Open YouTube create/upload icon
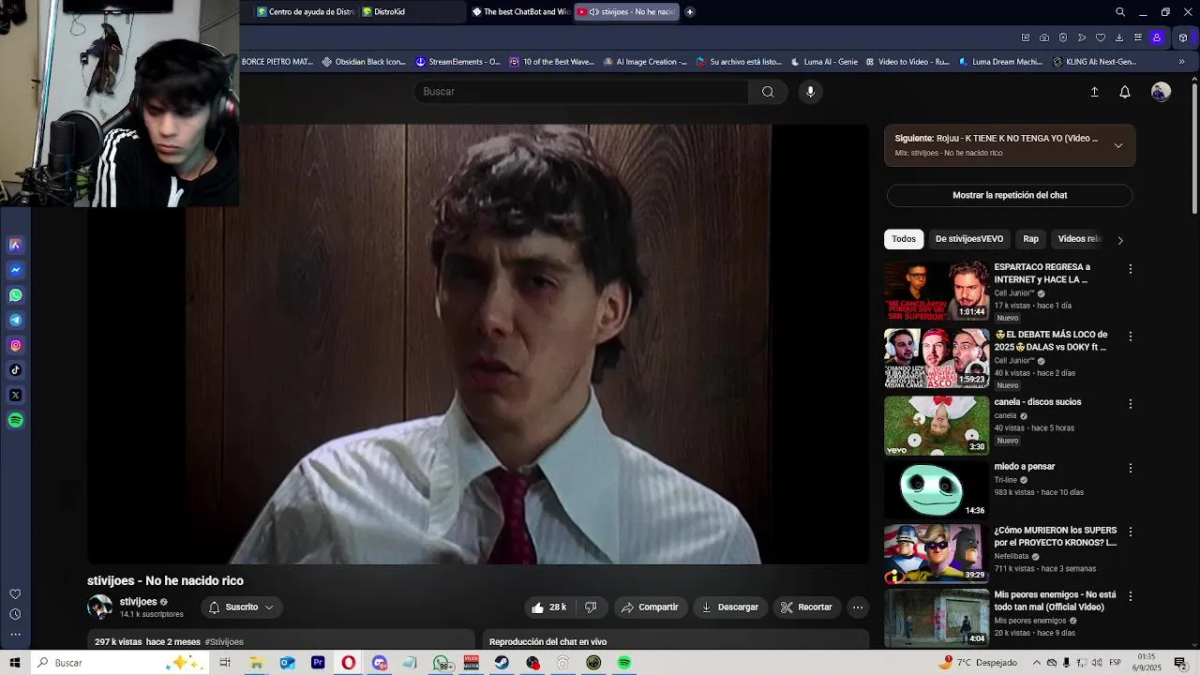 pos(1094,92)
